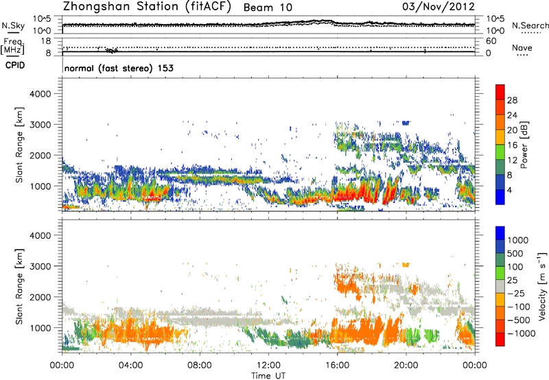Click the yellow 16–20 dB Power colorbar segment
This screenshot has width=549, height=380.
[500, 137]
